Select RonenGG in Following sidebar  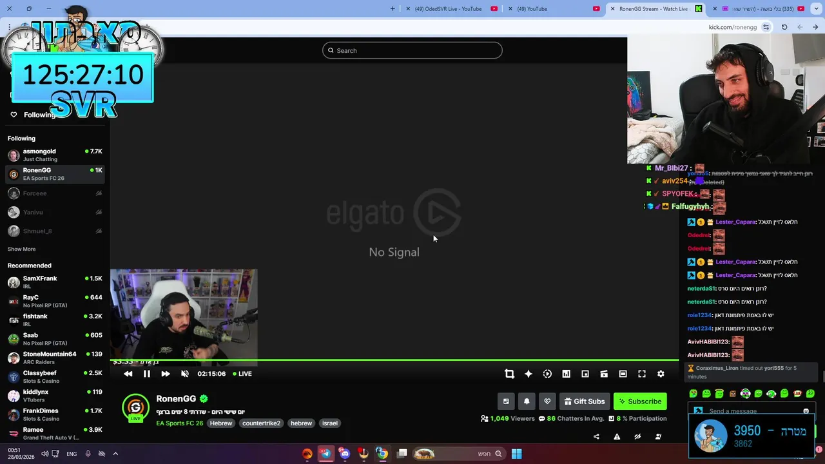pos(55,174)
